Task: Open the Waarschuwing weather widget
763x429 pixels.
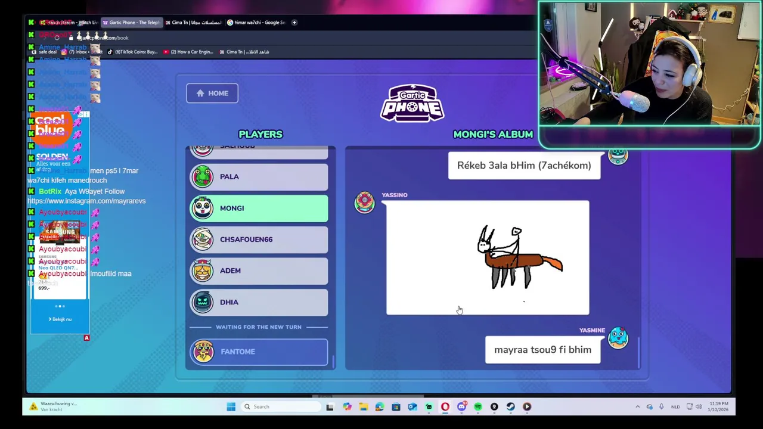Action: coord(52,406)
